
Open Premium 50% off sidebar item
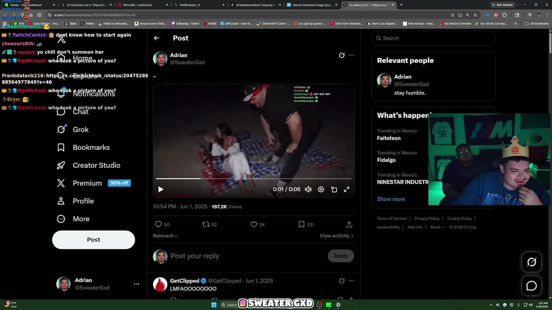(94, 183)
